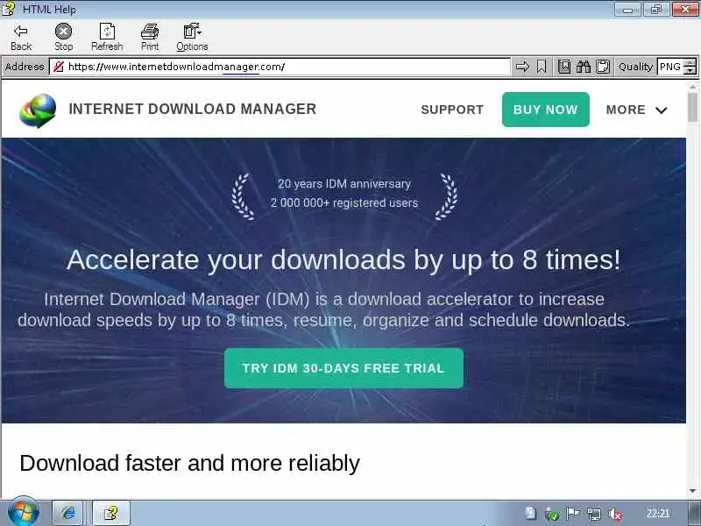Click the bookmark flag icon
Screen dimensions: 701x526
coord(542,67)
